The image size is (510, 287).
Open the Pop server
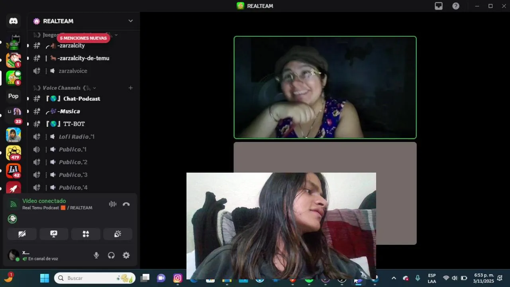tap(14, 96)
